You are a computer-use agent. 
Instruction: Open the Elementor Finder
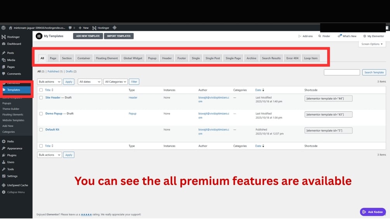(324, 36)
